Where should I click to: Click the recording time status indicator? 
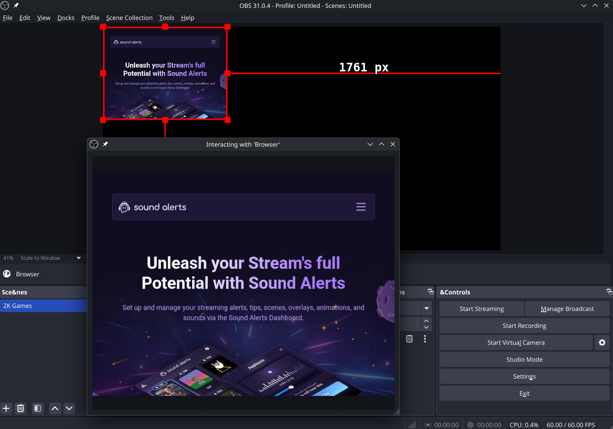pos(484,425)
